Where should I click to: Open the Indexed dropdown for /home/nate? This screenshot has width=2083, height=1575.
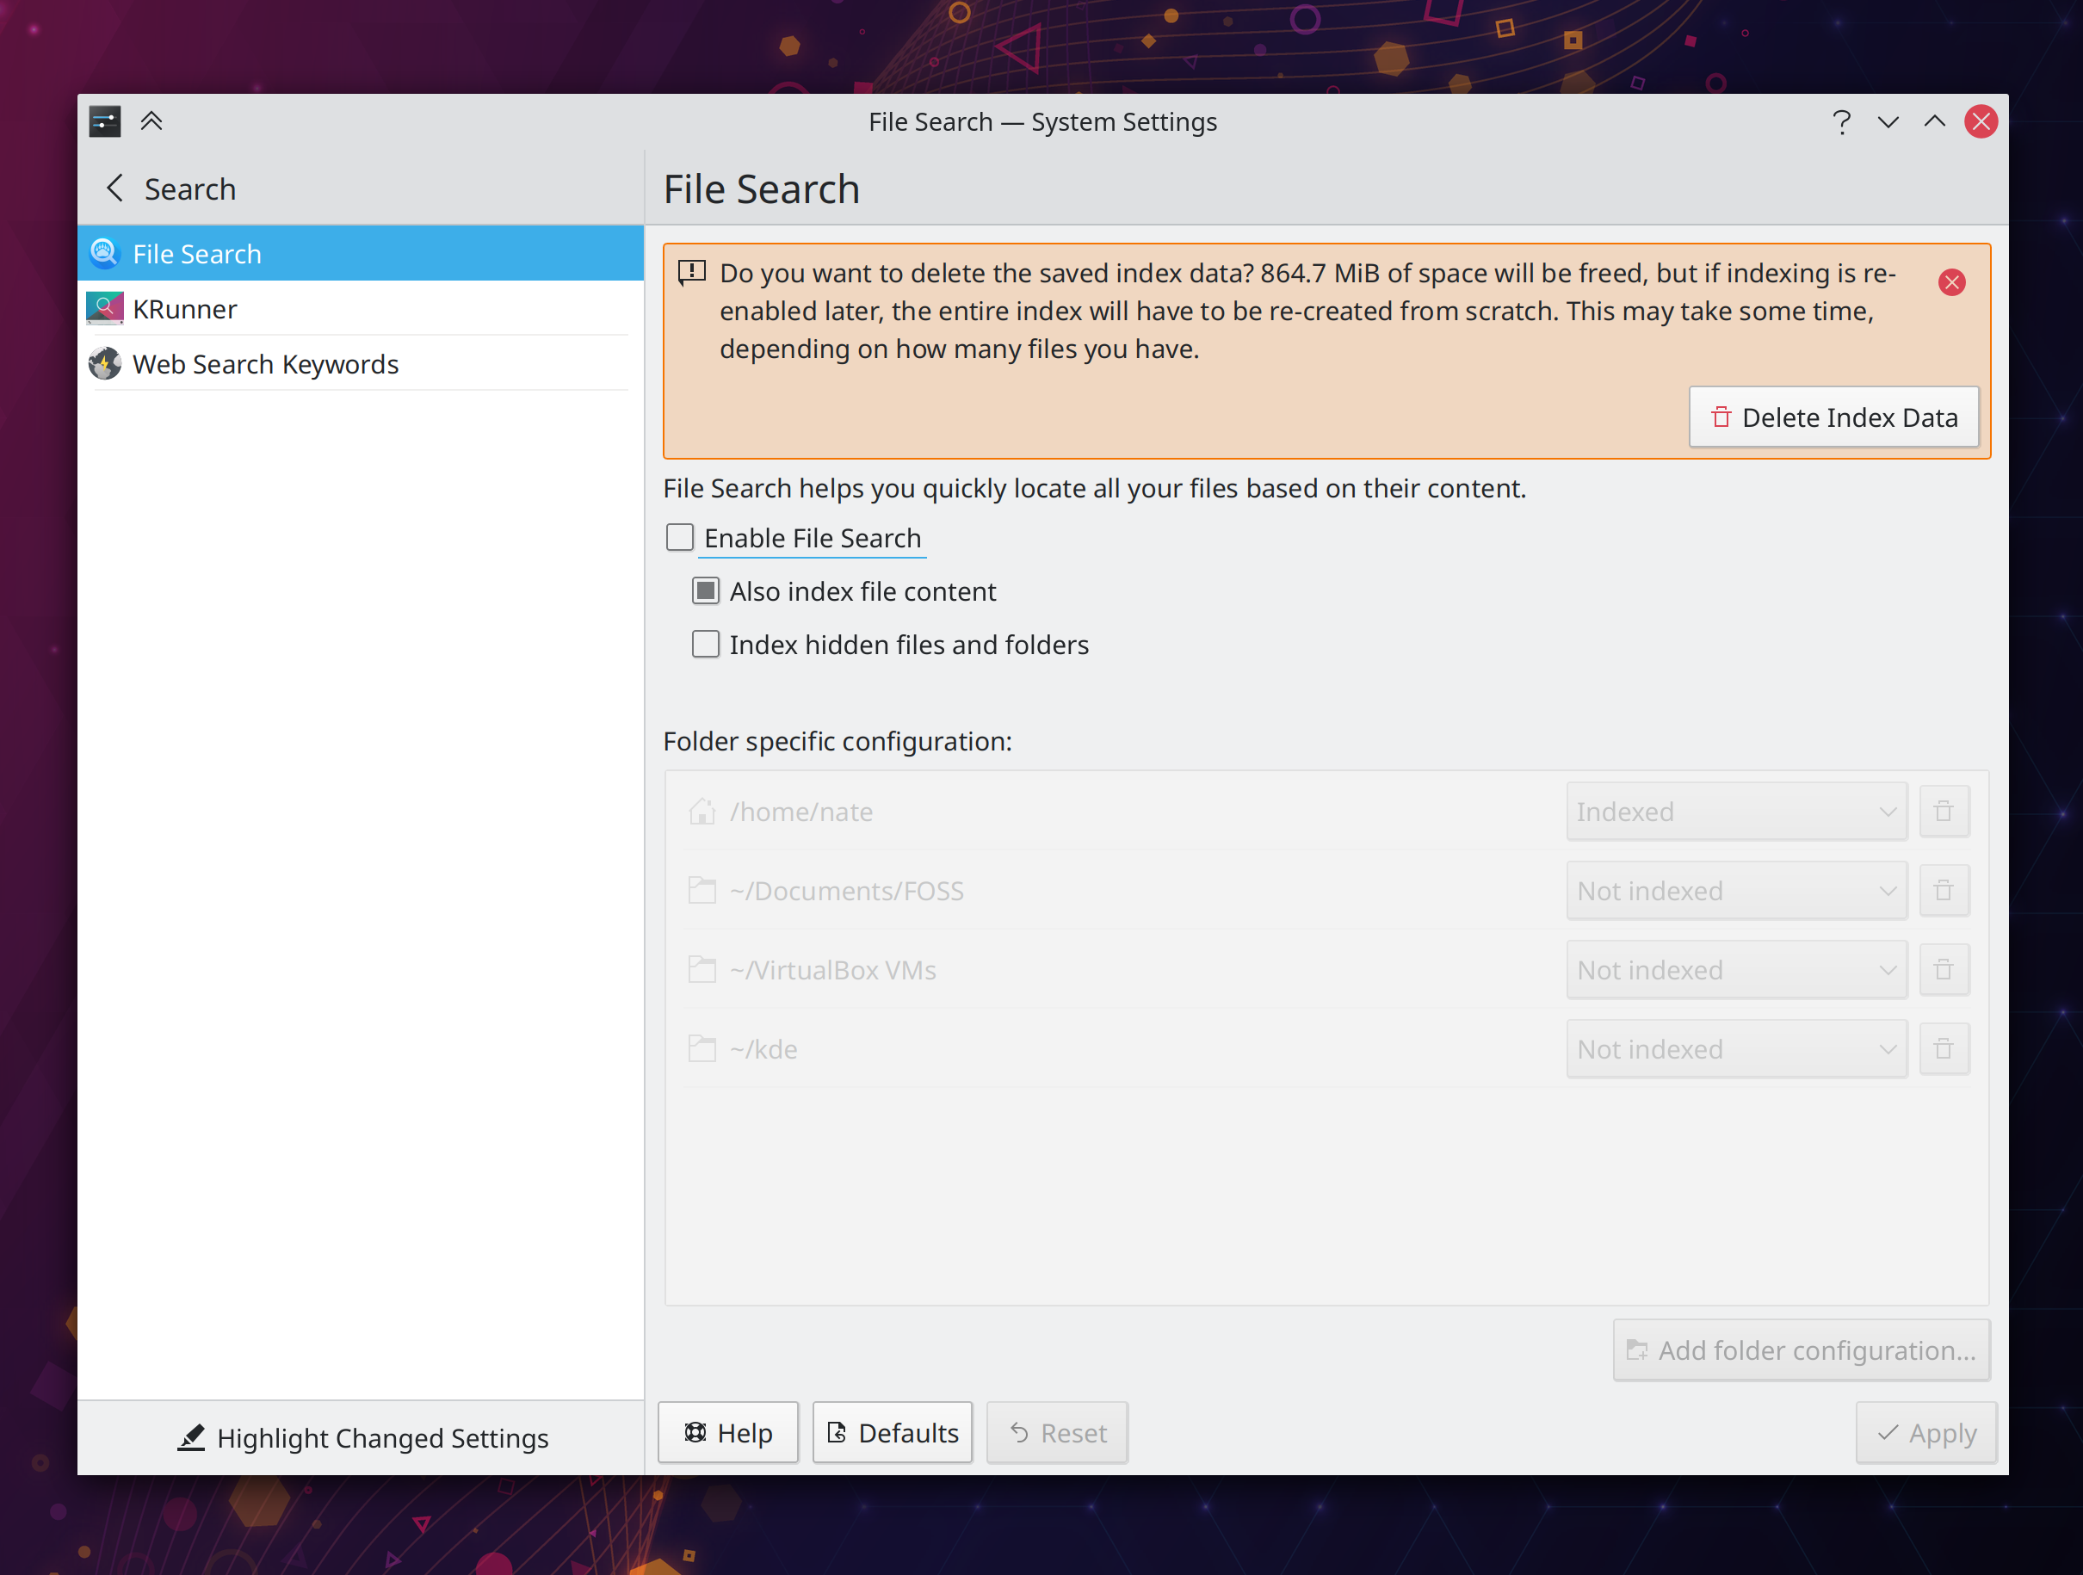point(1735,812)
